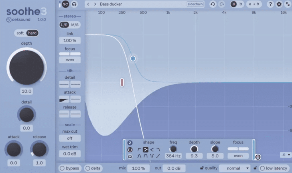Select high-cut shape icon
This screenshot has height=173, width=292.
tap(158, 150)
